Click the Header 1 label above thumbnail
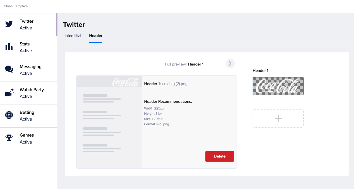Screen dimensions: 354x189 260,70
